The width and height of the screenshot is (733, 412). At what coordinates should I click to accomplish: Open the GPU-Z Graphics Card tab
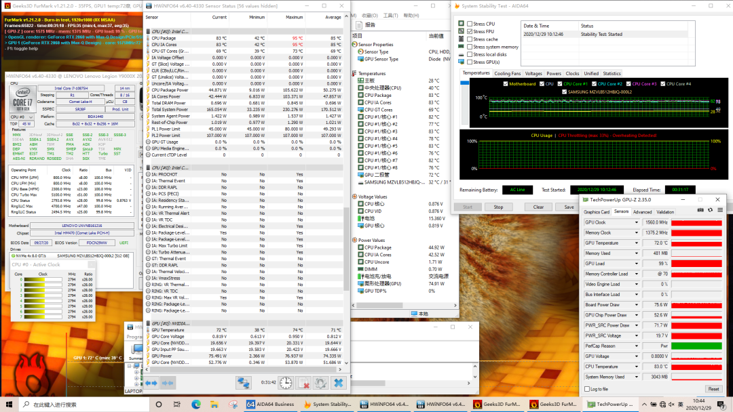597,211
